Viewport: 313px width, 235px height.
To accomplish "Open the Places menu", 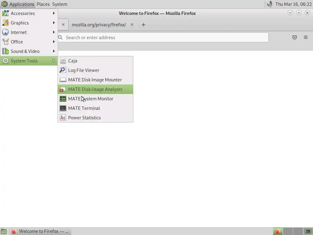I will point(43,4).
